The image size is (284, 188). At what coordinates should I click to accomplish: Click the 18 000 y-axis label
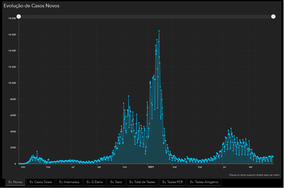click(x=12, y=18)
